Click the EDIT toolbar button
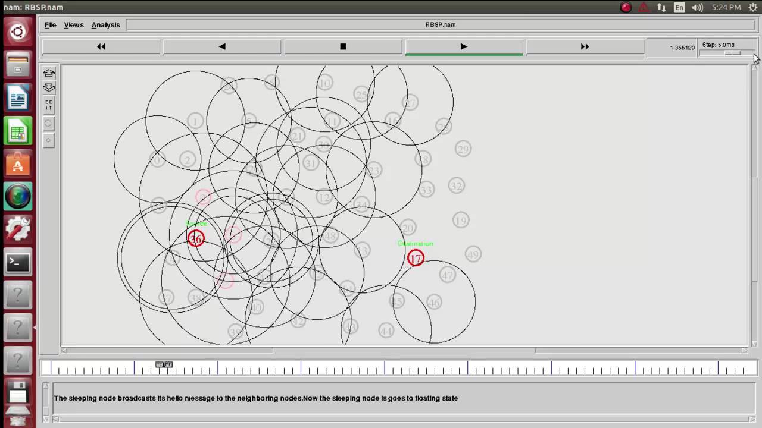The image size is (762, 428). point(49,105)
